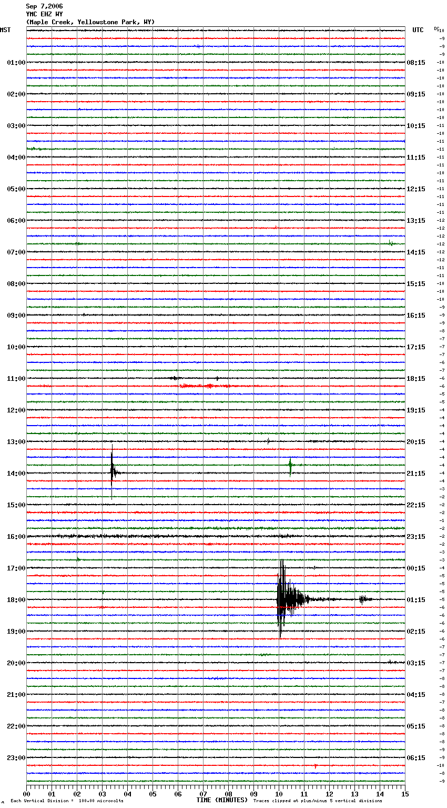Click the 'DC' column header at top right
Screen dimensions: 447x808
coord(436,28)
